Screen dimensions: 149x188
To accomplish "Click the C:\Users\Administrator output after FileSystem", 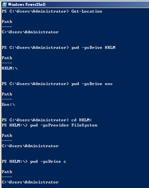I will tap(30, 146).
